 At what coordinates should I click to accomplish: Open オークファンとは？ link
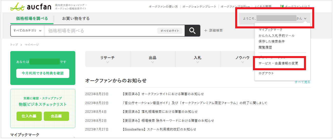pos(297,7)
